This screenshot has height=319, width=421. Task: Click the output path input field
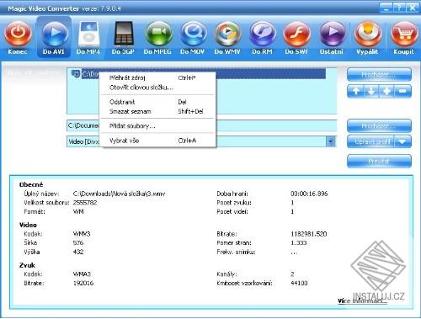point(201,125)
